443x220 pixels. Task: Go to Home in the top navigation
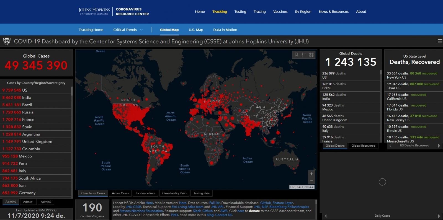(x=200, y=12)
